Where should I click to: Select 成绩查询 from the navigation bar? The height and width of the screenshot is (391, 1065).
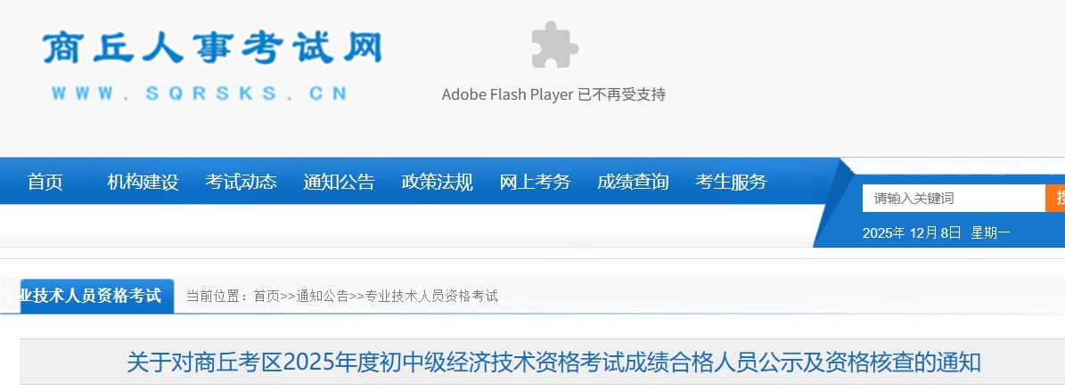pos(633,182)
